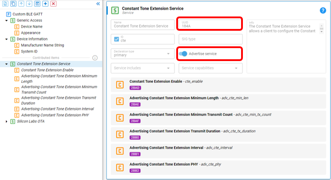This screenshot has width=331, height=180.
Task: Open the Service capabilities dropdown
Action: (211, 68)
